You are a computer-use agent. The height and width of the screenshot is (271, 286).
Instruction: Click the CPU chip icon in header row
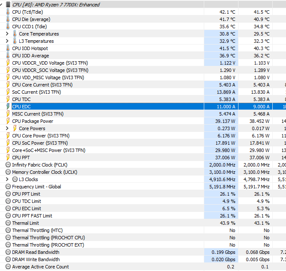coord(8,5)
